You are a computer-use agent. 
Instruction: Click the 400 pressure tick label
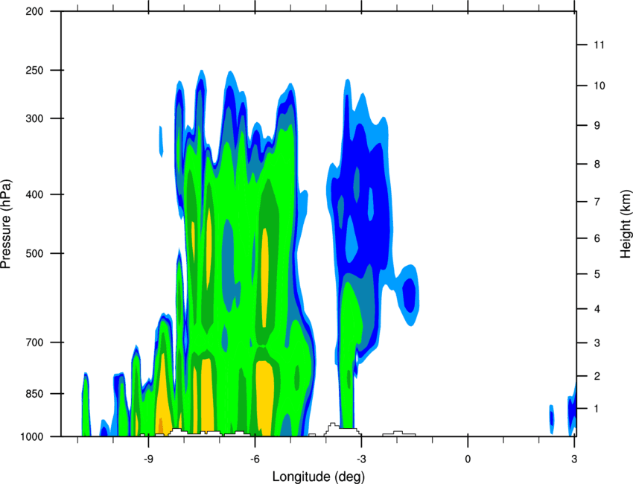tap(34, 194)
